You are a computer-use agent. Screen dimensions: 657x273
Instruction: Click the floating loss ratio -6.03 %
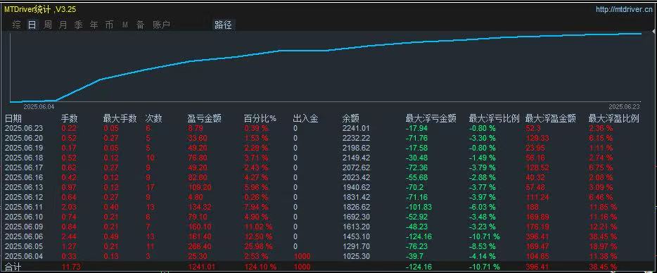pyautogui.click(x=482, y=207)
